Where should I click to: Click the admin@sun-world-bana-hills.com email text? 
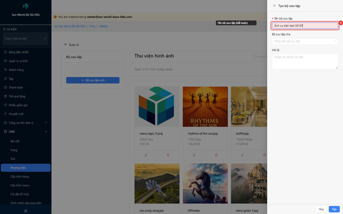coord(109,17)
